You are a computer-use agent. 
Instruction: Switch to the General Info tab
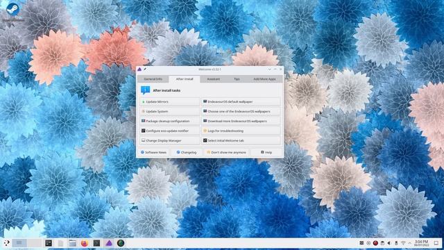pyautogui.click(x=153, y=78)
